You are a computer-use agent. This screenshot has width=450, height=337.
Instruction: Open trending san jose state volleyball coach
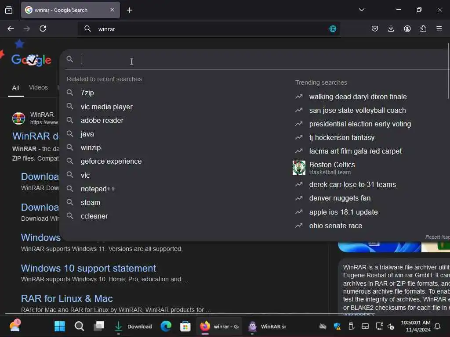click(x=357, y=110)
